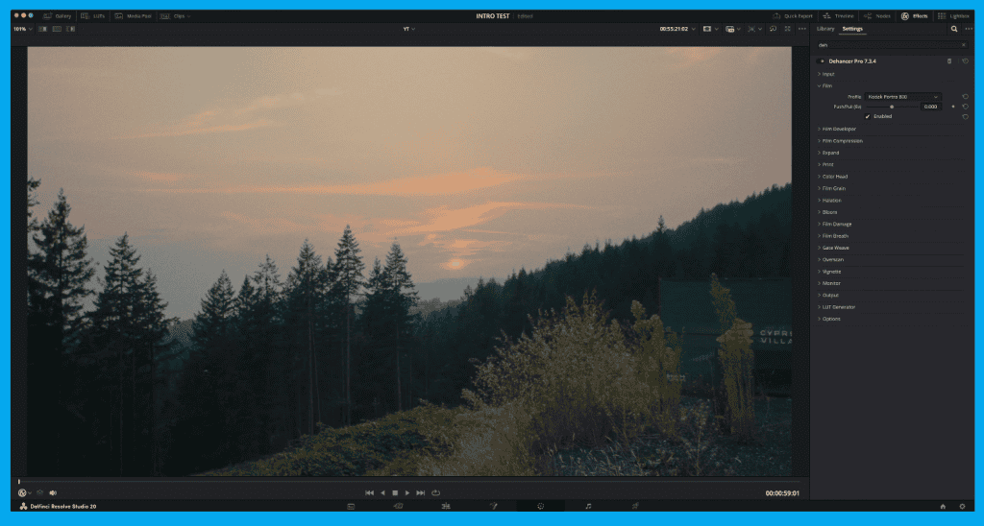Expand the Film Grain section
Screen dimensions: 984x526
coord(833,188)
